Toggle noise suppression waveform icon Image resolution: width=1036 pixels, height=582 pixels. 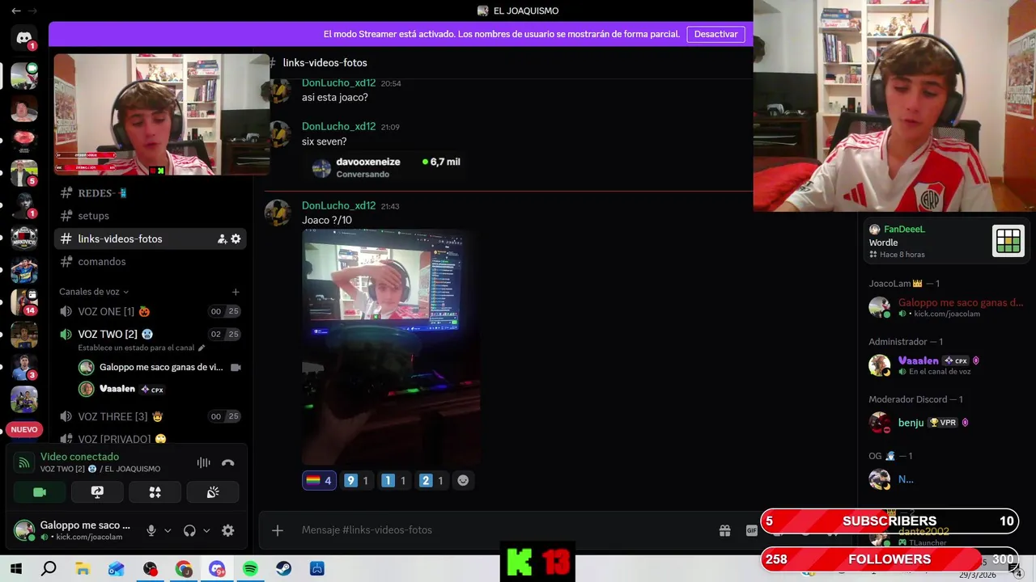(203, 462)
